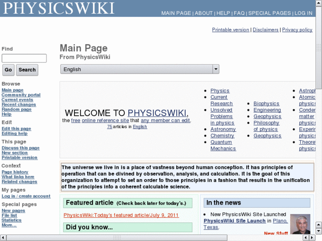Click the vertical scrollbar thumb
This screenshot has height=241, width=322.
point(319,48)
